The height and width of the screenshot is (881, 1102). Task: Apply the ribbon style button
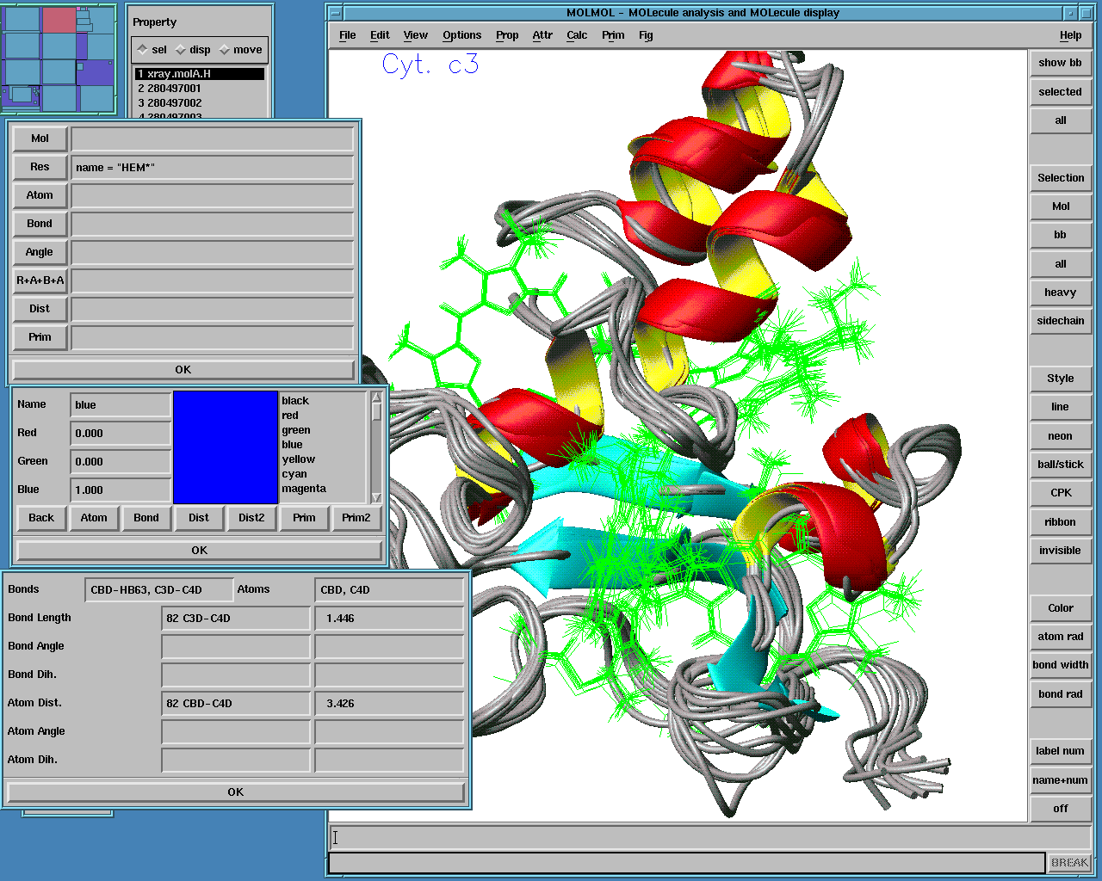point(1060,522)
